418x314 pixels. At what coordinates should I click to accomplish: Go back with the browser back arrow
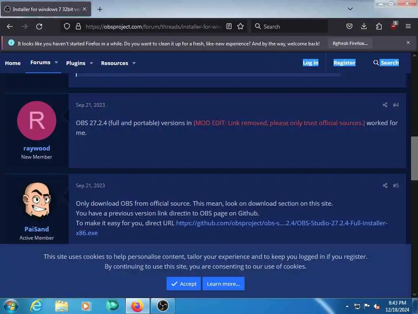tap(10, 27)
